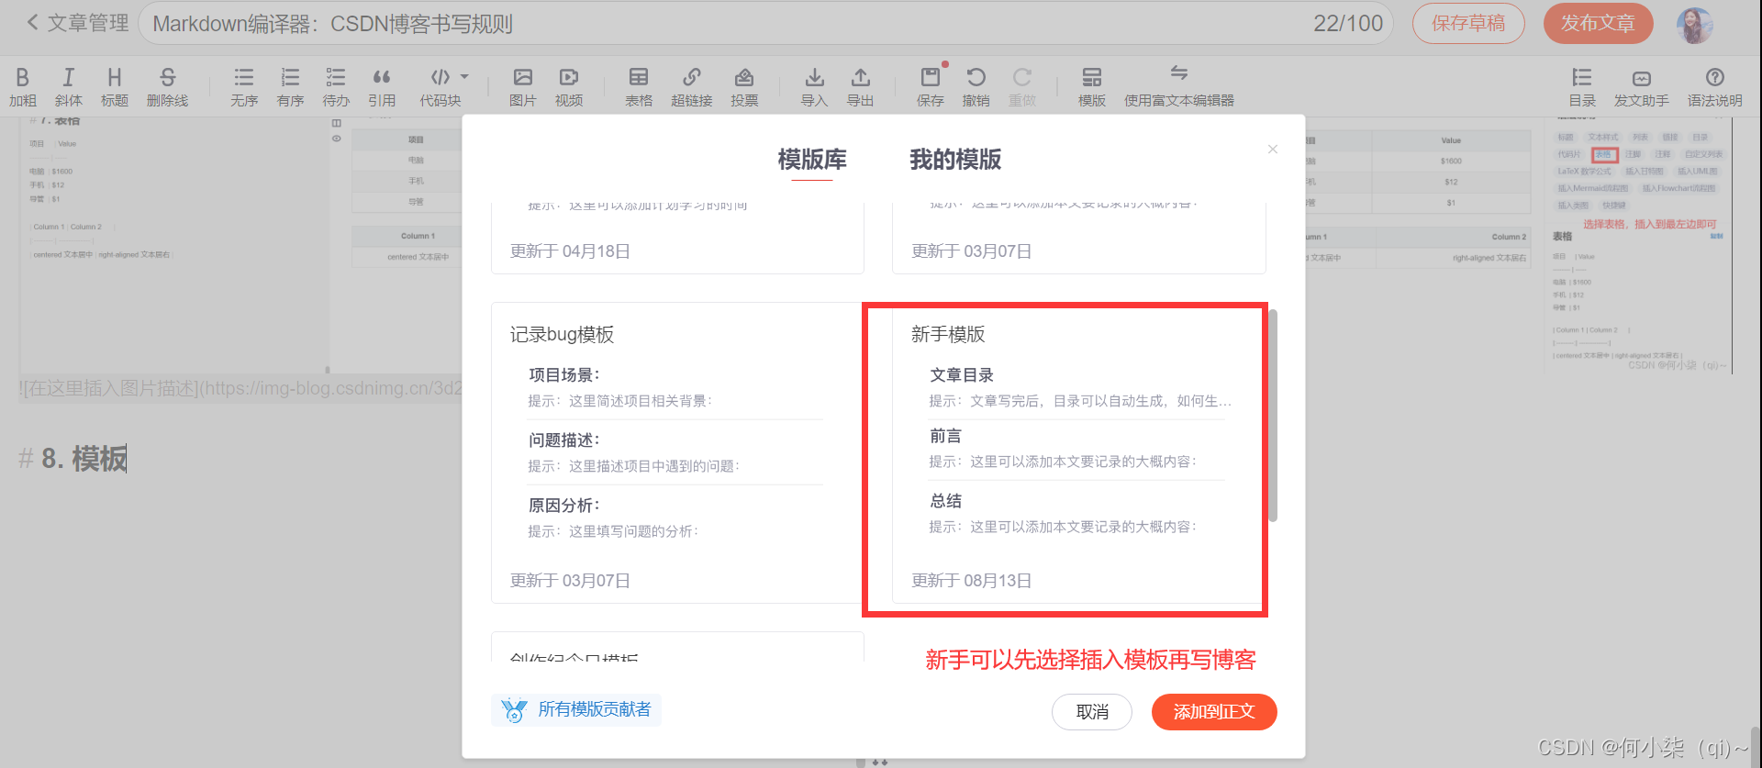The height and width of the screenshot is (768, 1762).
Task: Select the 记录bug模板 card
Action: [677, 452]
